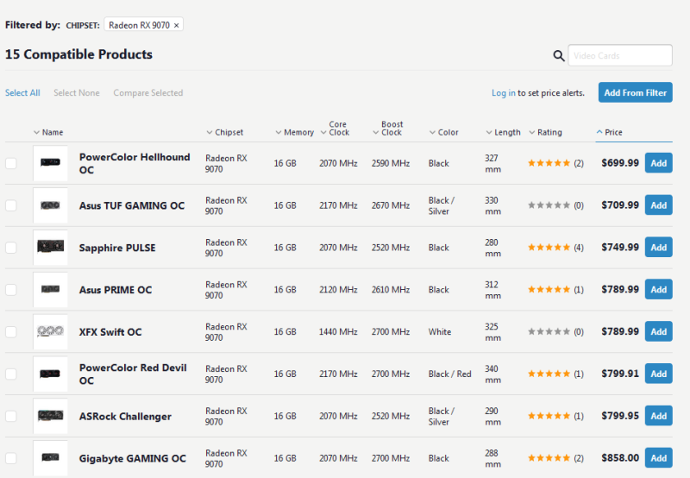
Task: Sort the table by Rating column
Action: pos(546,133)
